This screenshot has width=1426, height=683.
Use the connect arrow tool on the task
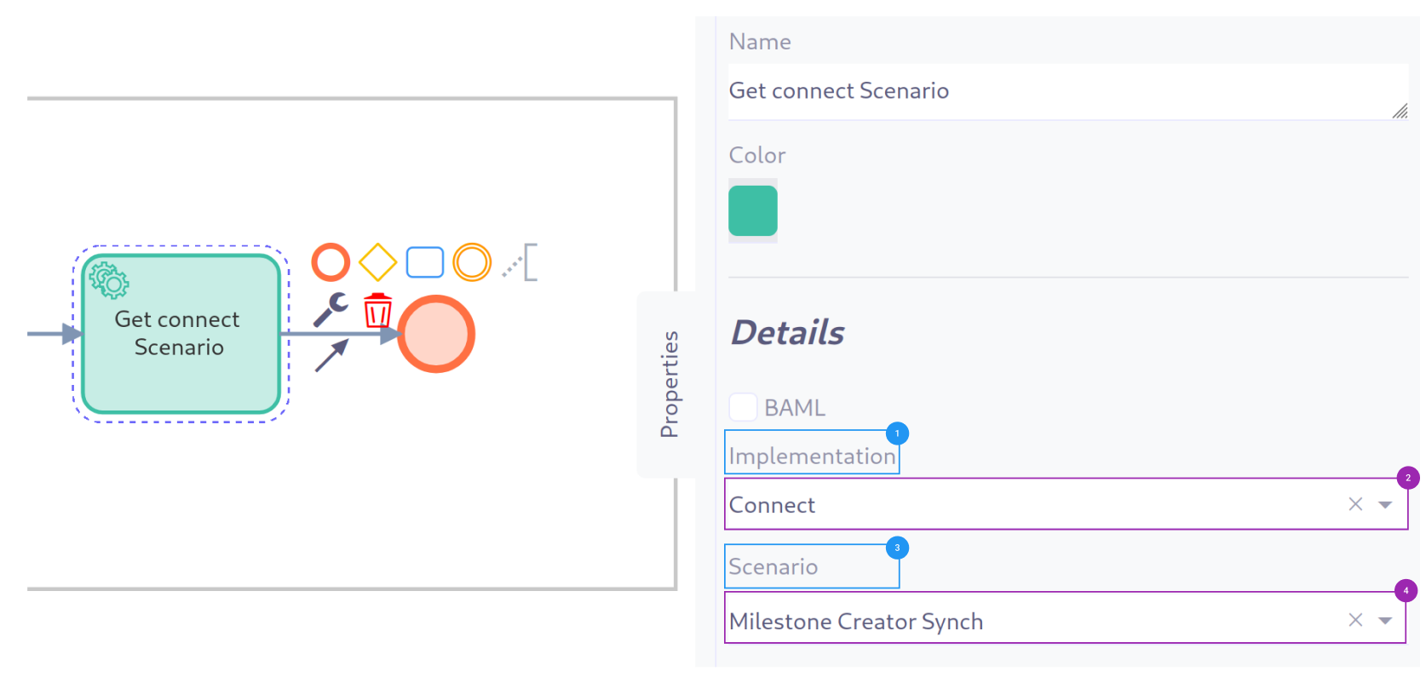coord(331,356)
